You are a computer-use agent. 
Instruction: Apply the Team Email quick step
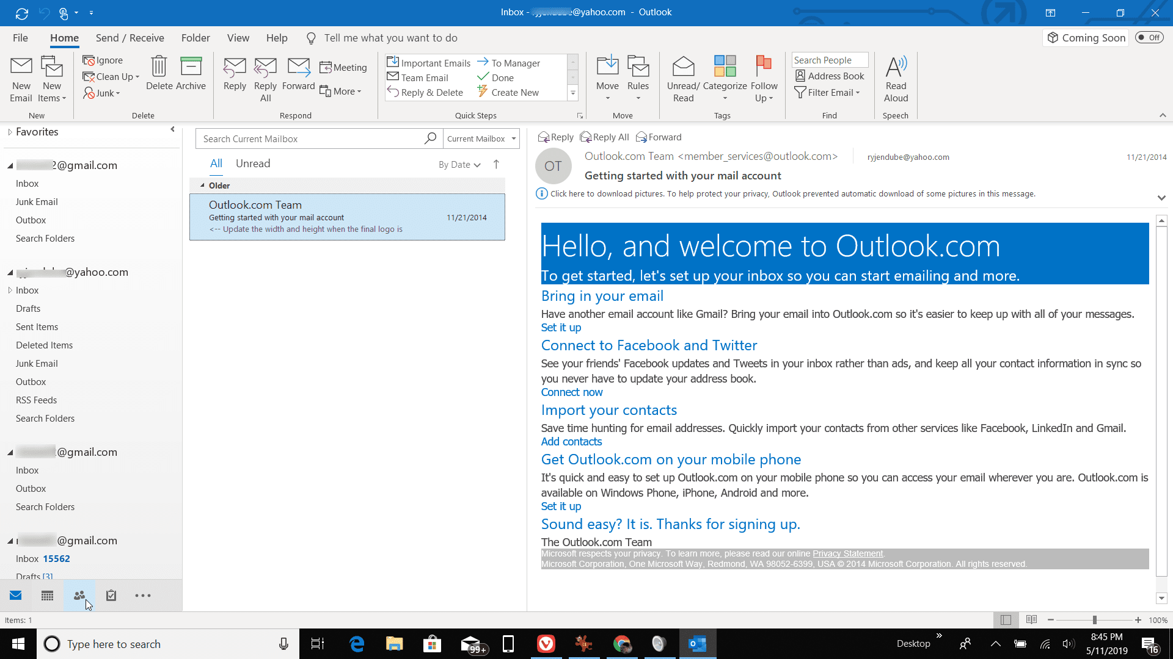tap(418, 77)
